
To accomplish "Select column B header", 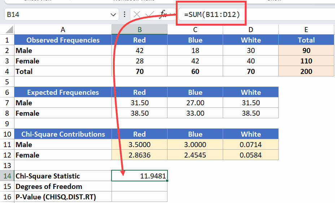I will tap(139, 30).
